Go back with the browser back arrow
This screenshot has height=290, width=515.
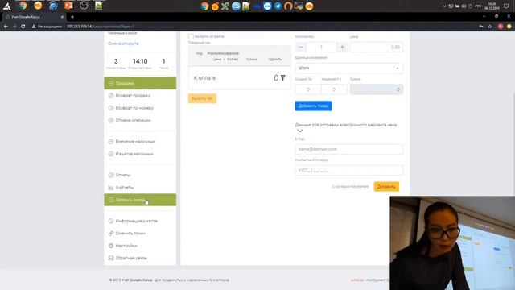pyautogui.click(x=6, y=27)
